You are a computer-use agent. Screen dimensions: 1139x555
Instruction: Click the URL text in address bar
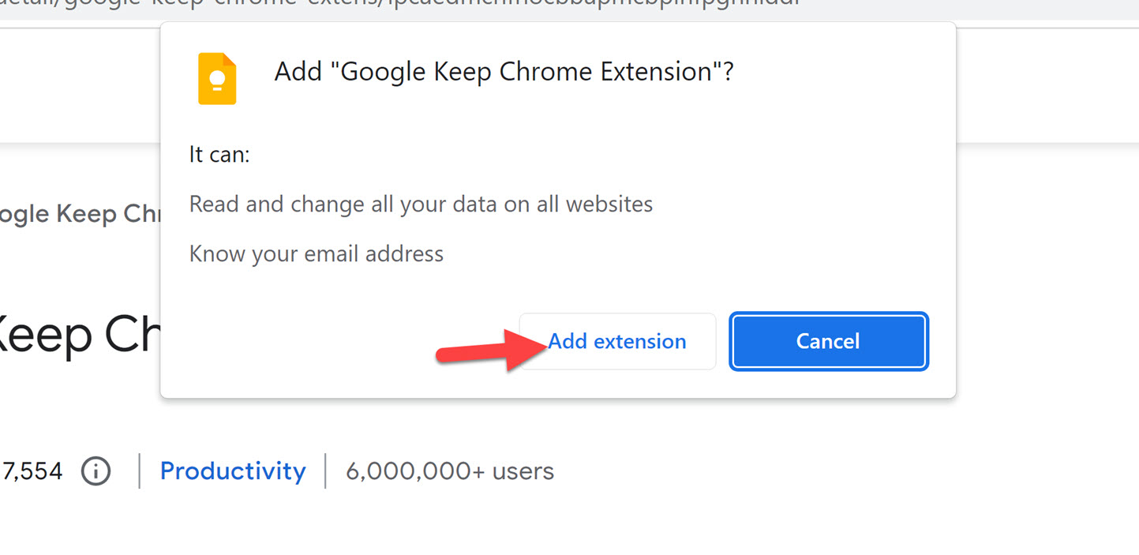tap(395, 3)
